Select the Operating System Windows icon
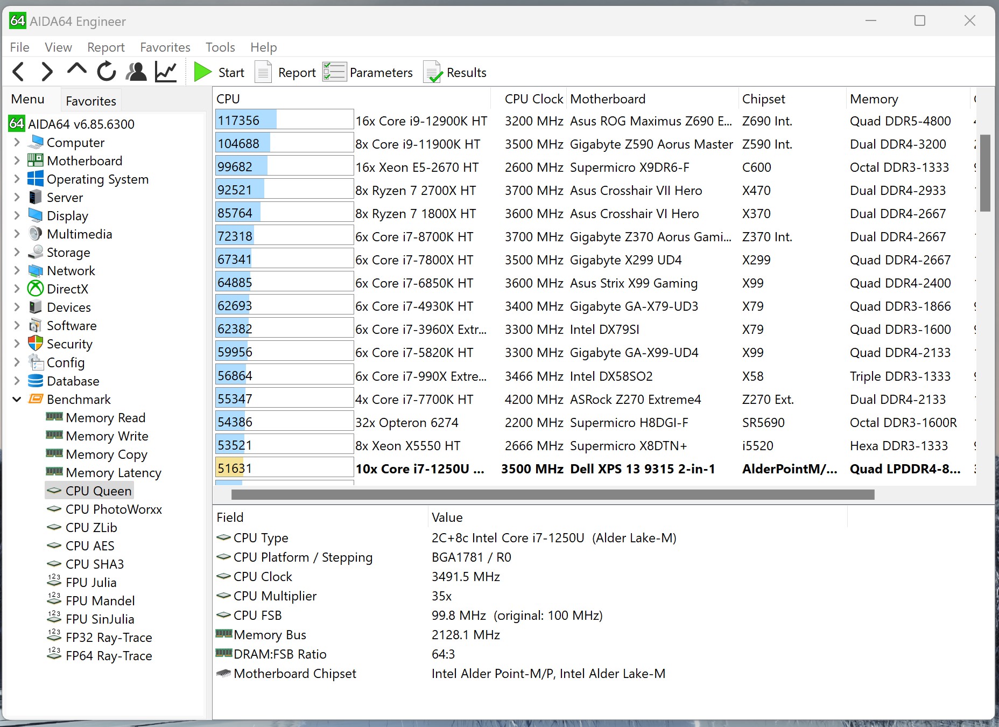999x727 pixels. click(36, 179)
